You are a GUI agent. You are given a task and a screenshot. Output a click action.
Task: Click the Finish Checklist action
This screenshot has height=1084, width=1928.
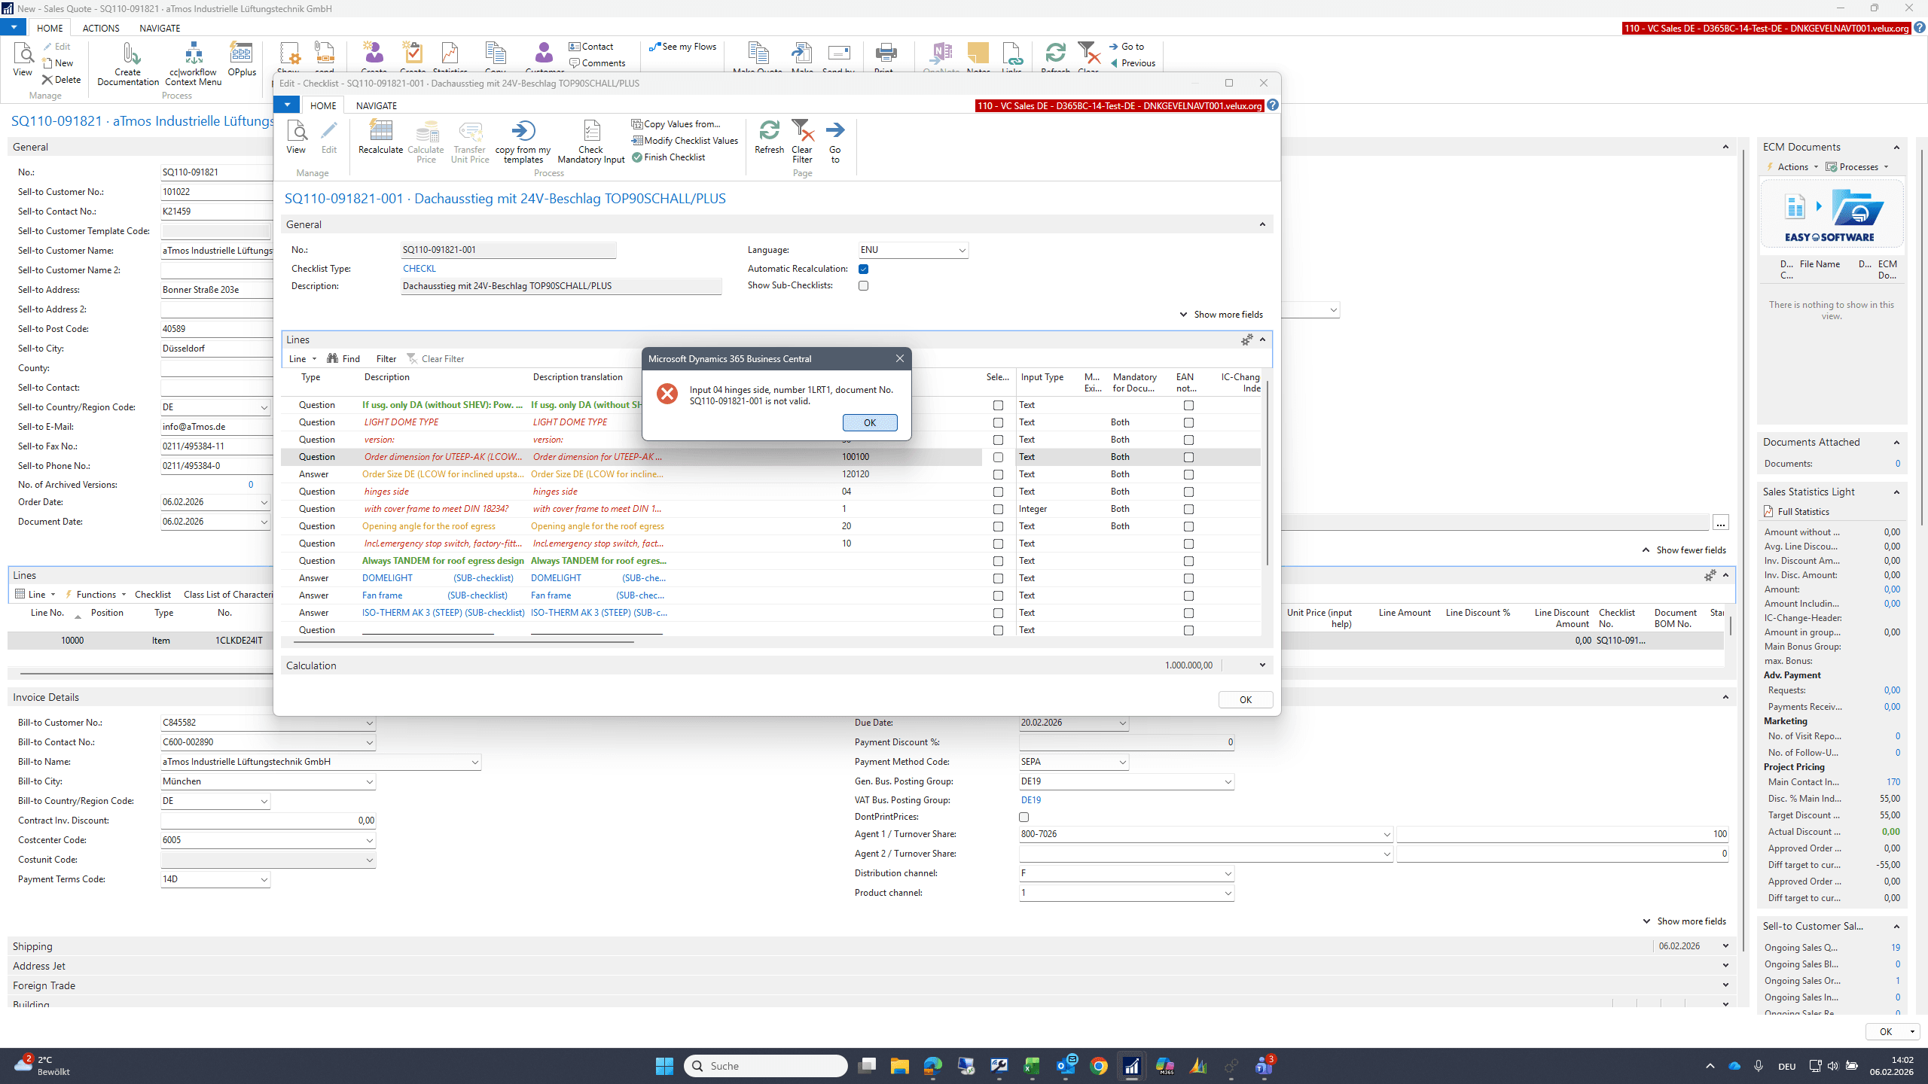[669, 157]
